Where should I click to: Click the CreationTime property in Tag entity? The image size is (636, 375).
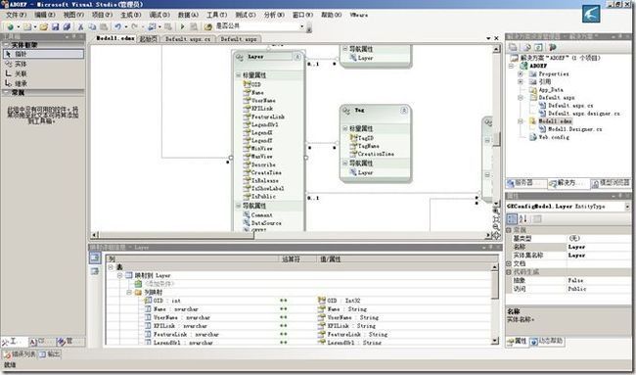[x=376, y=155]
